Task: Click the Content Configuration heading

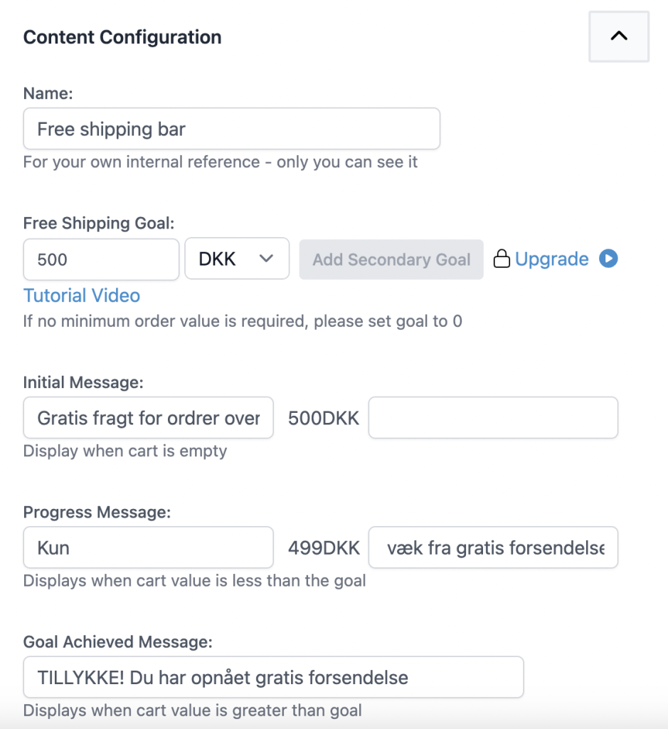Action: (122, 37)
